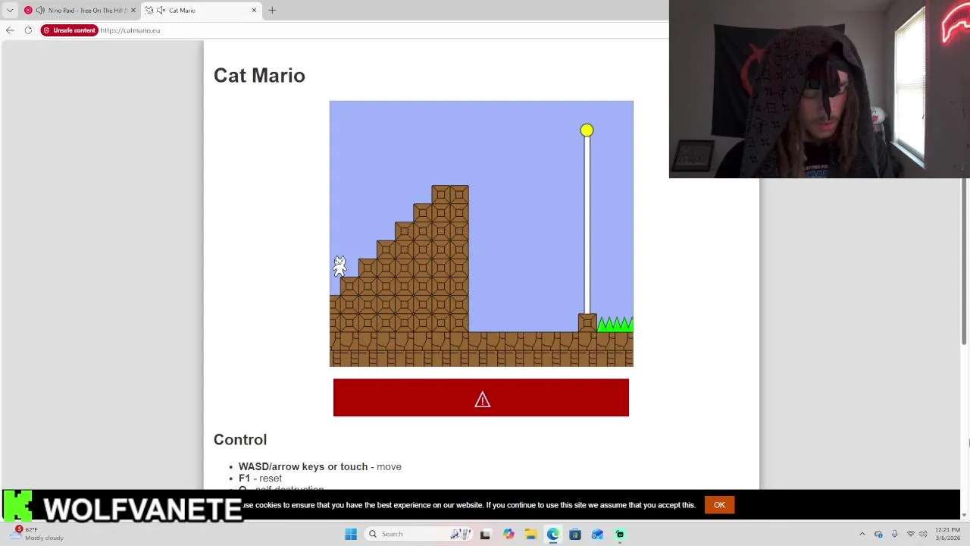Click the Cat Mario page heading
The image size is (970, 546).
pos(259,75)
